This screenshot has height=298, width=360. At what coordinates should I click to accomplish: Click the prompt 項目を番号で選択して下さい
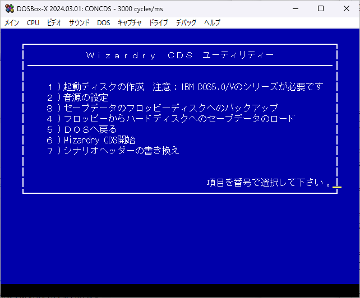click(x=269, y=183)
